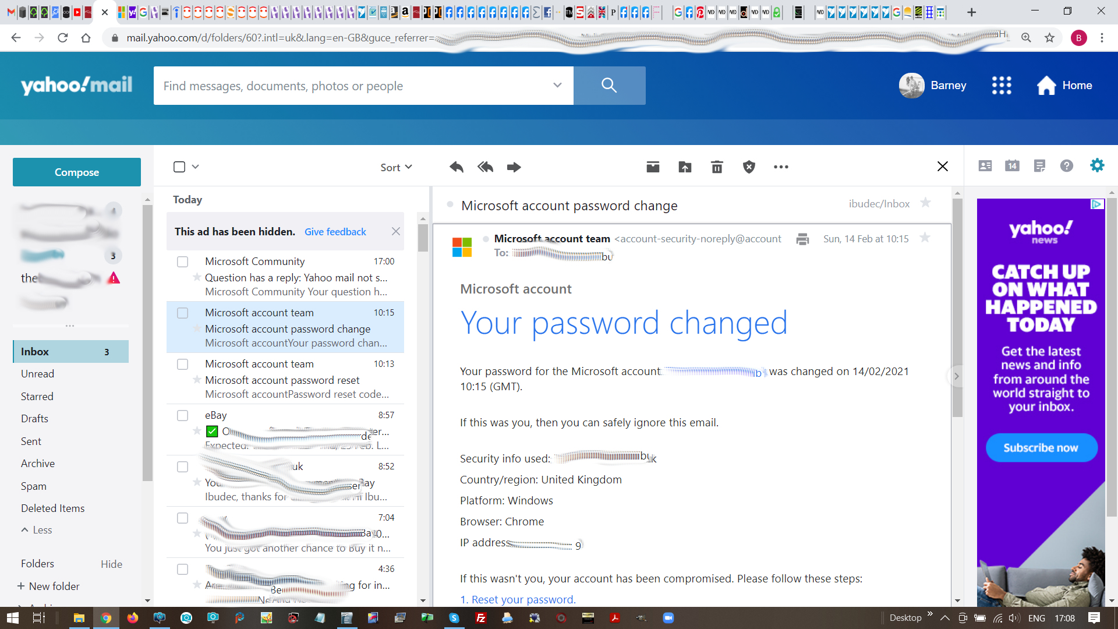Toggle the select-all messages checkbox
The width and height of the screenshot is (1118, 629).
tap(179, 167)
